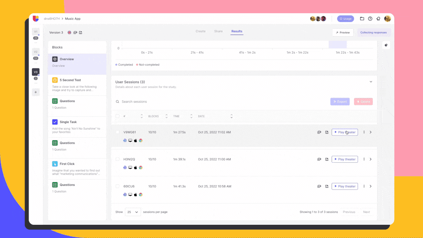
Task: Sort the TIME column using its arrows
Action: [x=191, y=116]
